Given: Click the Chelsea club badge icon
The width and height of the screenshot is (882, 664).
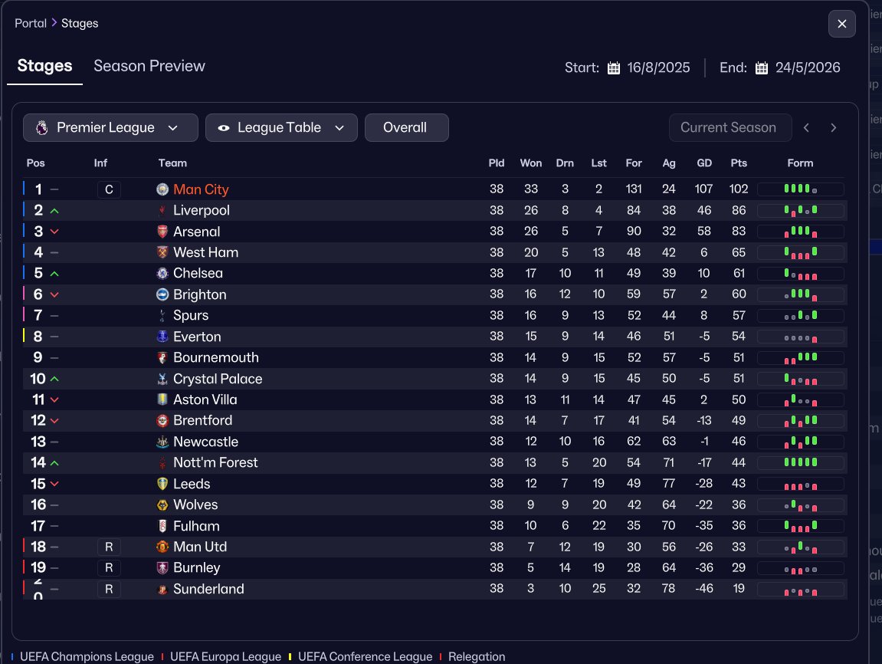Looking at the screenshot, I should coord(162,274).
